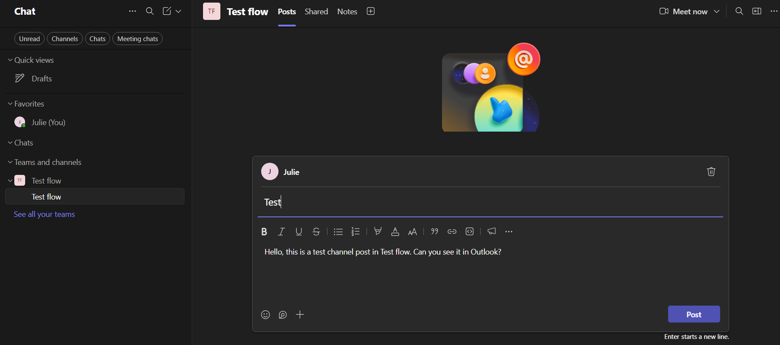The height and width of the screenshot is (345, 780).
Task: Toggle bold formatting
Action: 264,232
